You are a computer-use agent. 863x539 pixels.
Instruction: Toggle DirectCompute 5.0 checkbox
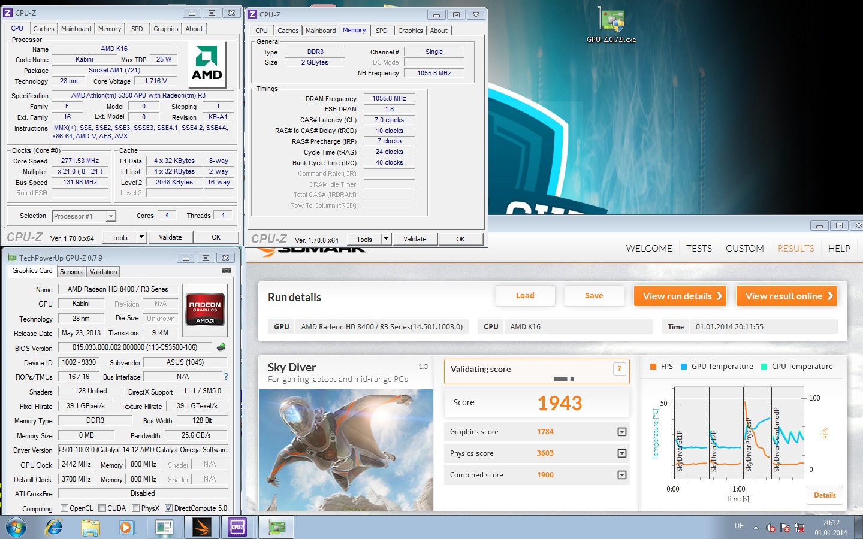pos(168,508)
